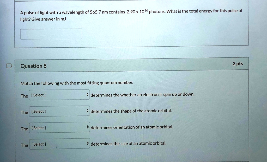Image resolution: width=267 pixels, height=162 pixels.
Task: Click the text about size of atomic orbital
Action: (x=129, y=144)
